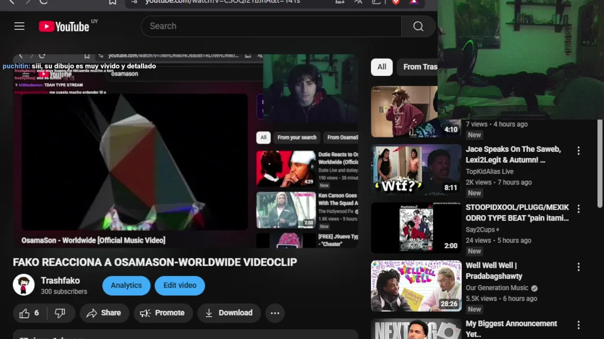
Task: Go to YouTube home via logo
Action: click(64, 26)
